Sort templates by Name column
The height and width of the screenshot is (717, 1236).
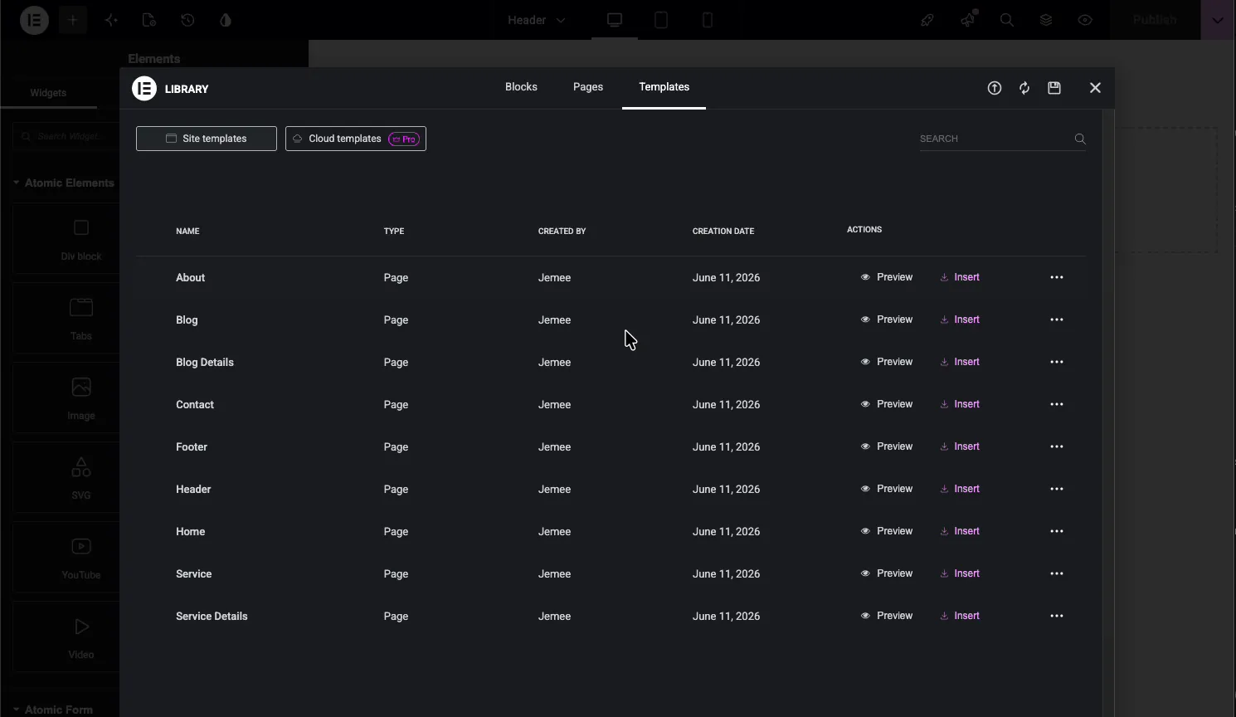click(187, 231)
